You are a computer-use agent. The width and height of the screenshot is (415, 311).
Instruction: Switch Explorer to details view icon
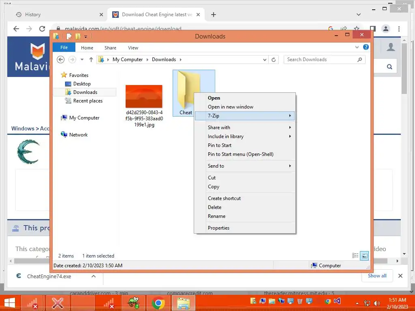(355, 256)
